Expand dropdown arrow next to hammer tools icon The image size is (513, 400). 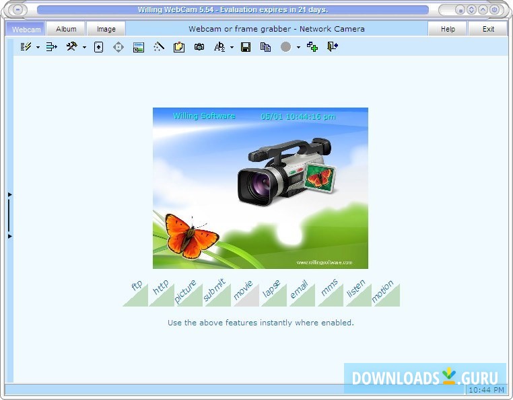[x=84, y=47]
